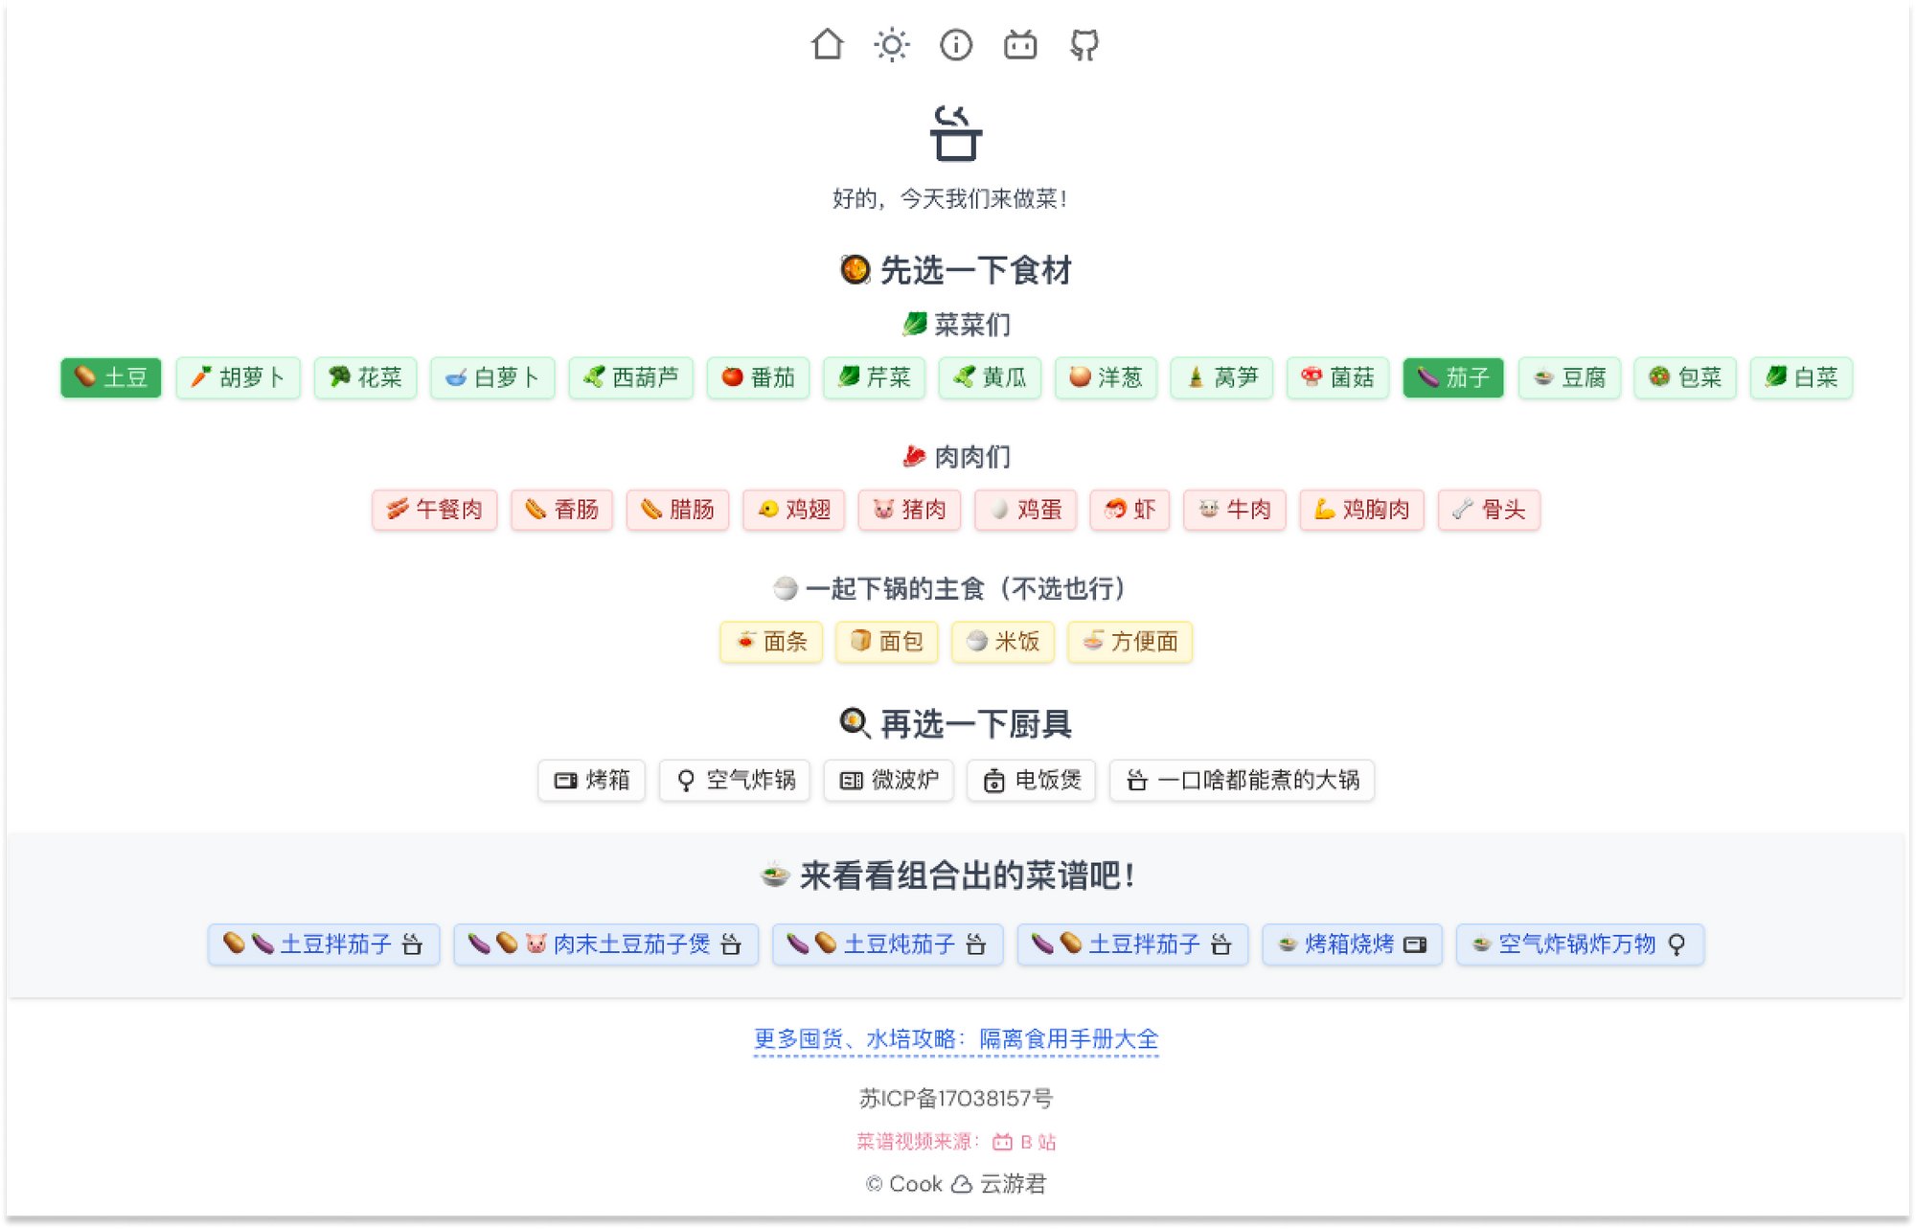1916x1229 pixels.
Task: Deselect the 茄子 eggplant ingredient
Action: pyautogui.click(x=1452, y=377)
